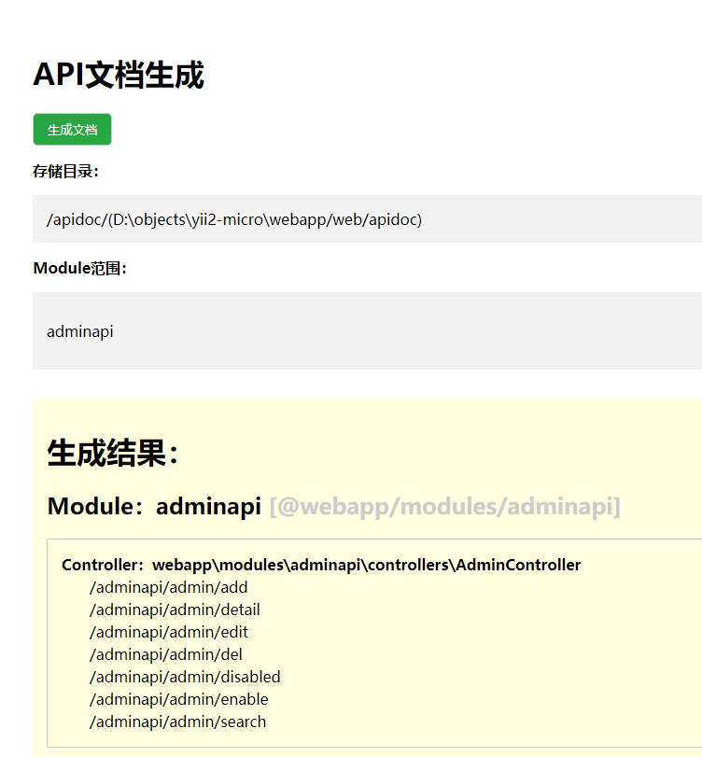Screen dimensions: 702x757
Task: Open the /adminapi/admin/edit route
Action: 170,632
